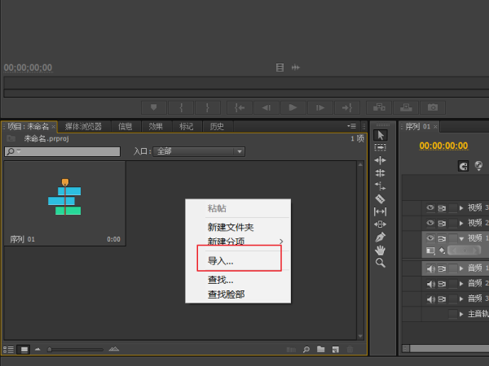Screen dimensions: 489x366
Task: Hide the 视频 2 track output
Action: [430, 223]
